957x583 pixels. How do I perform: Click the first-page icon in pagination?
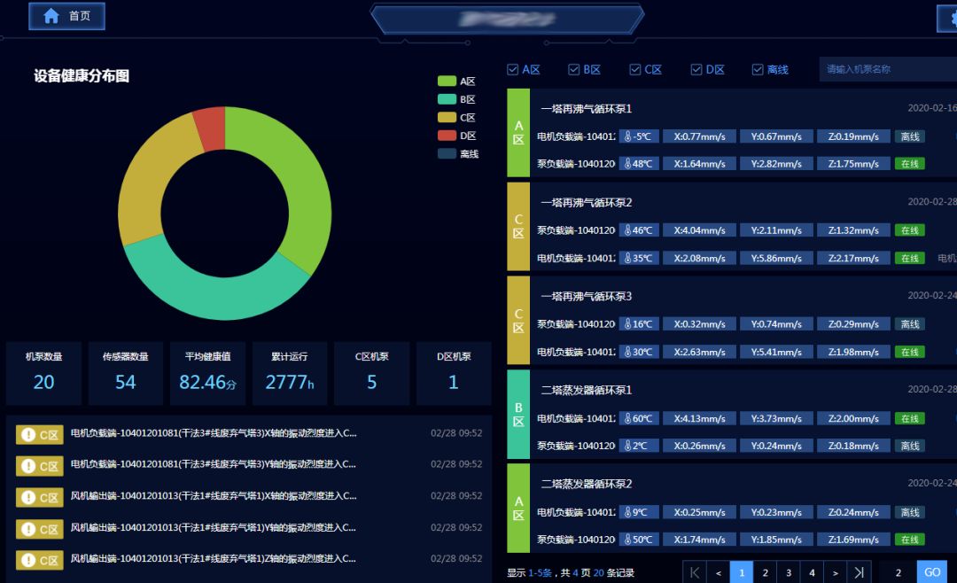point(694,572)
